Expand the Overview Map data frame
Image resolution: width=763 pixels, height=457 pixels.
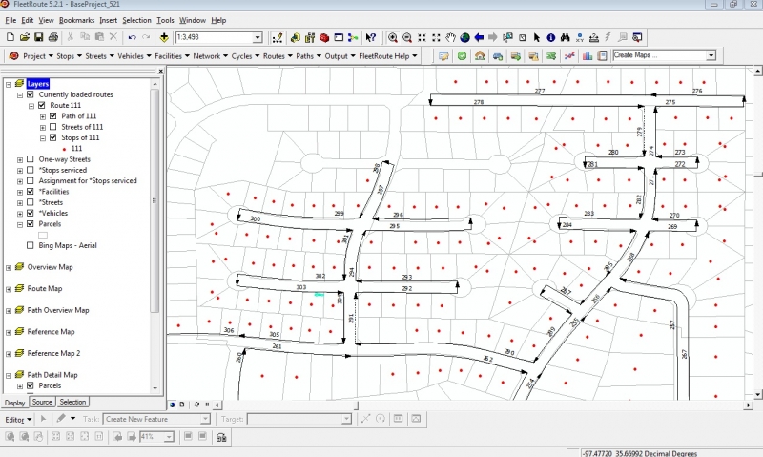(x=9, y=268)
